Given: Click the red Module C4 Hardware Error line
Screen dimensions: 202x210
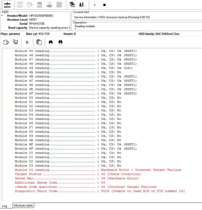Looking at the screenshot, I should coord(98,170).
